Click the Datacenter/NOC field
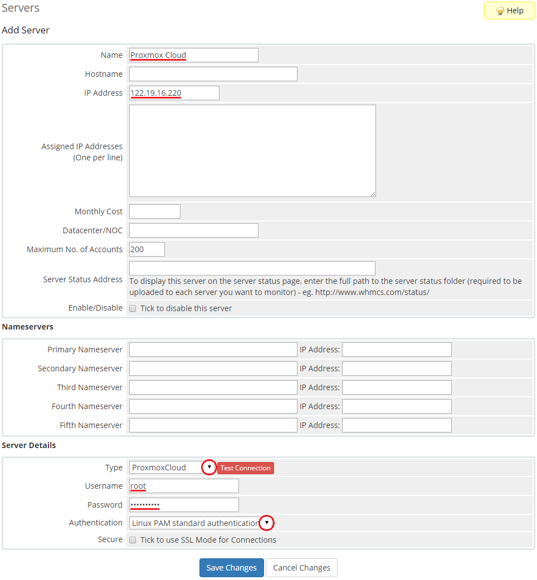 (x=193, y=230)
